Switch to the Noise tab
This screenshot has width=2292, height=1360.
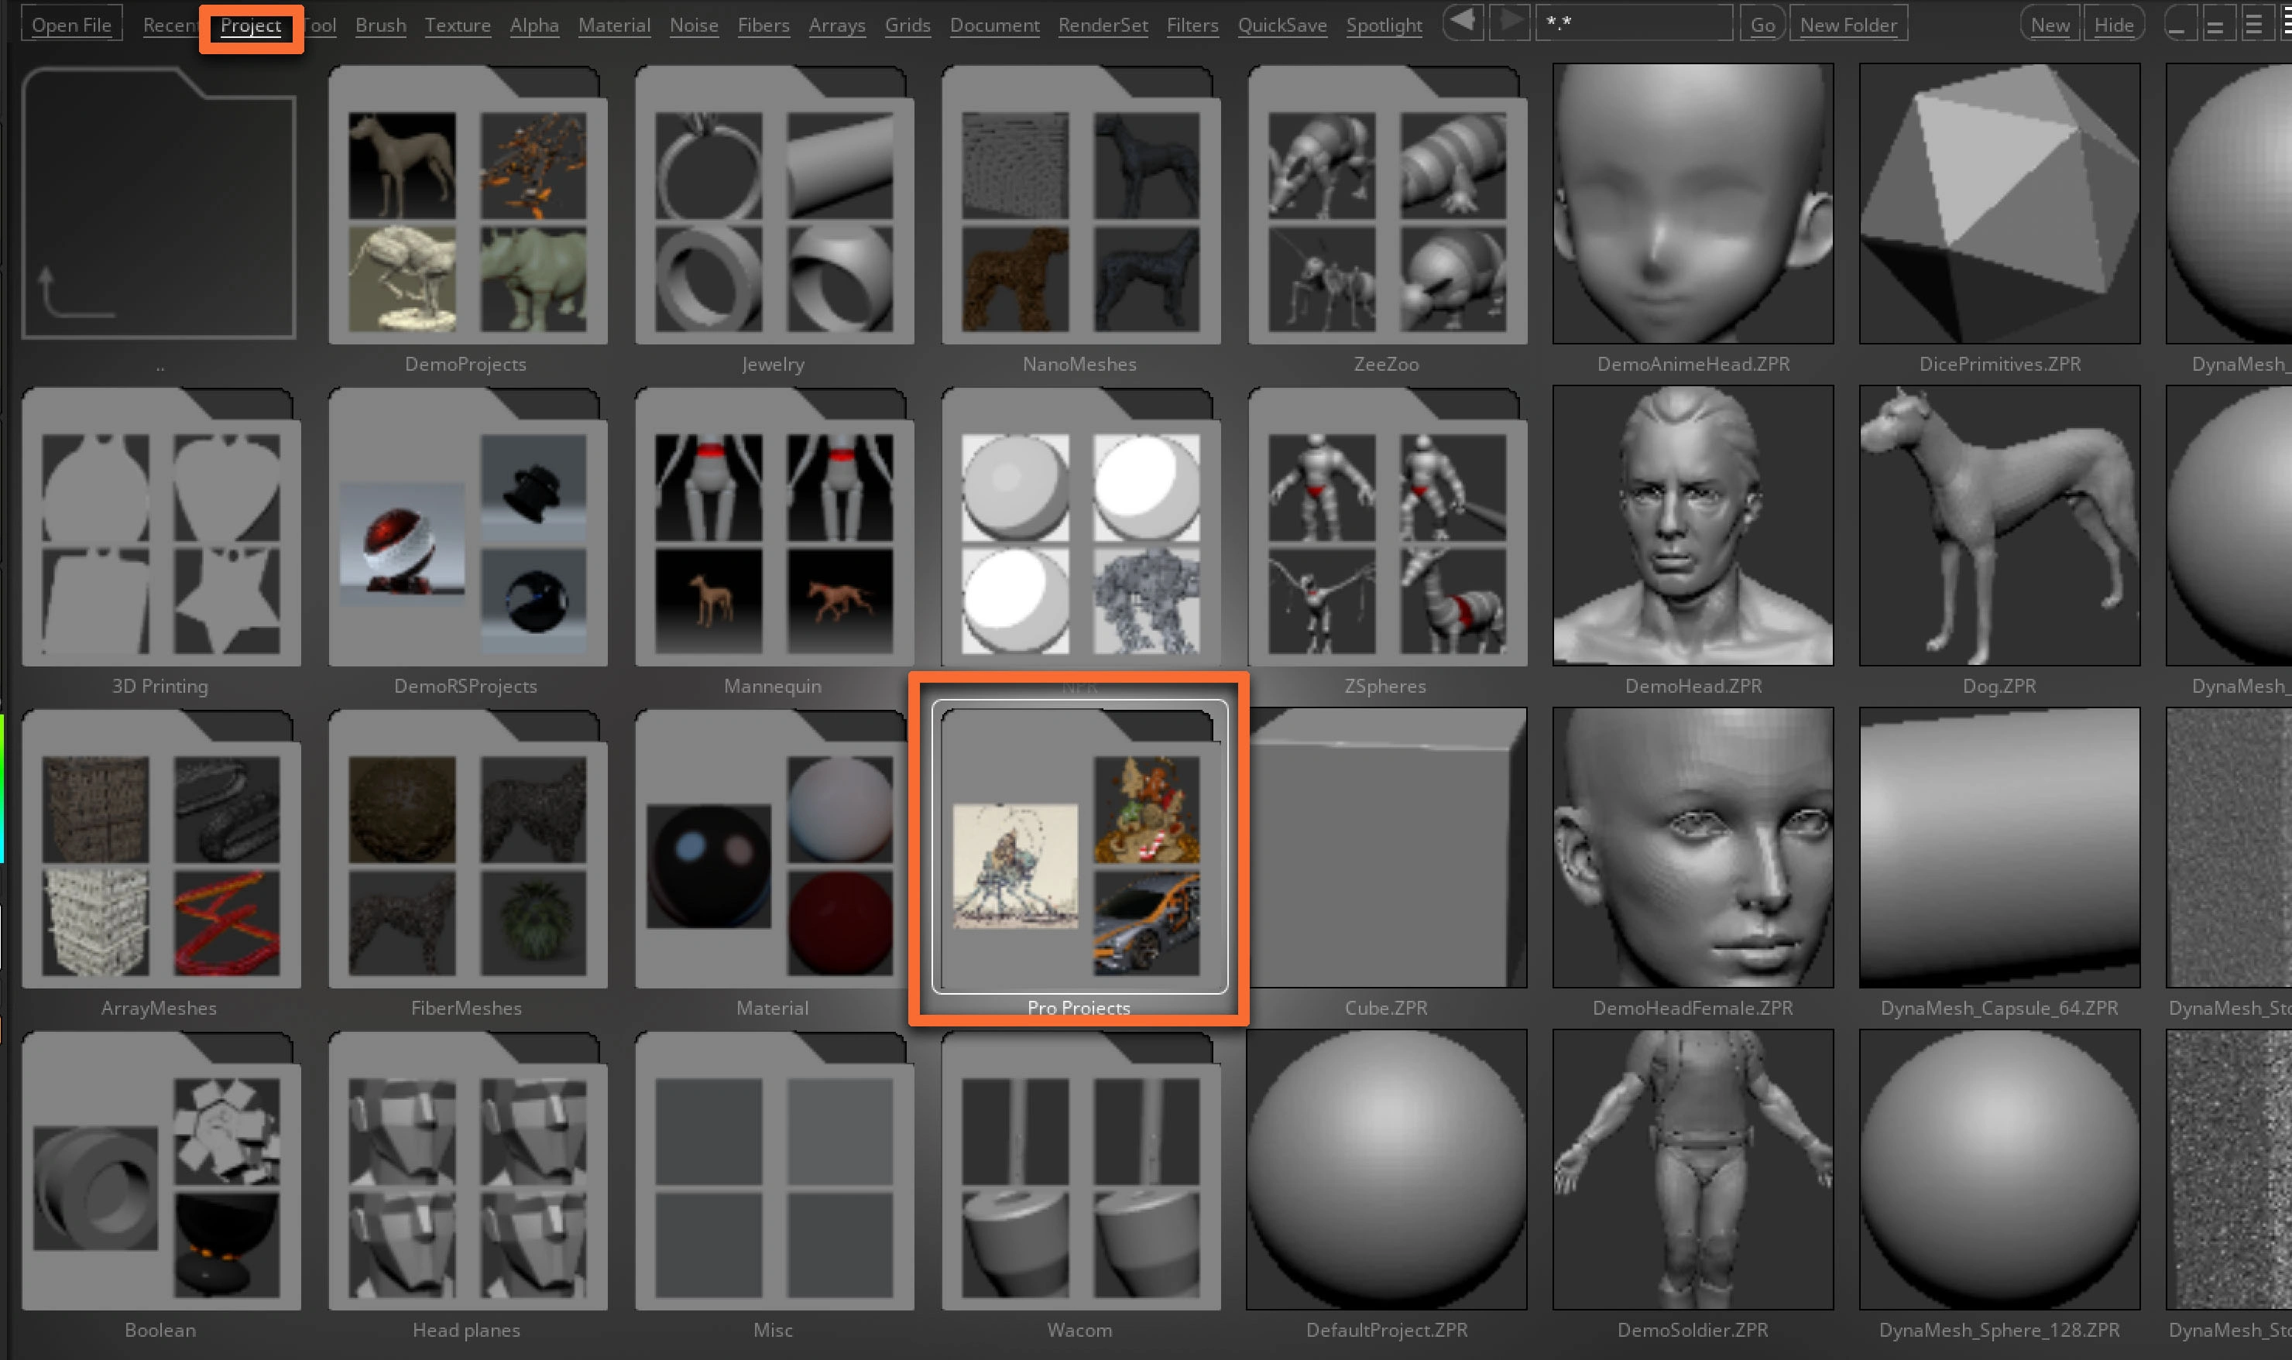[x=694, y=26]
